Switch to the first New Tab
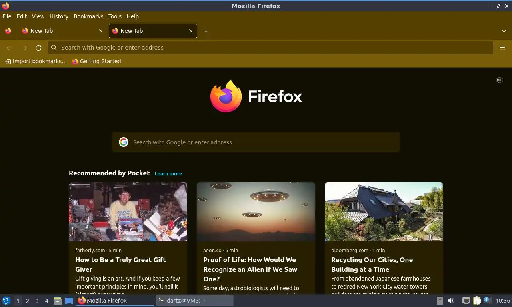Viewport: 512px width, 307px height. (x=62, y=31)
